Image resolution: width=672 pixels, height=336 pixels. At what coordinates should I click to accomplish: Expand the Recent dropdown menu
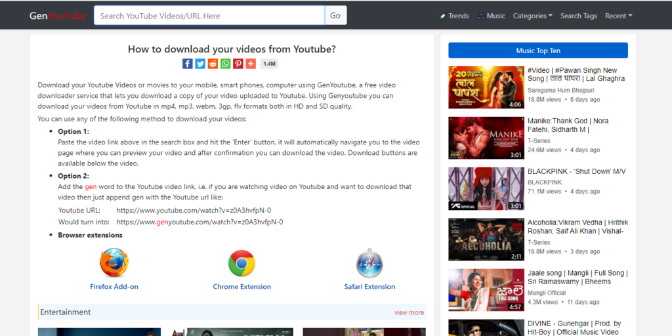point(619,16)
